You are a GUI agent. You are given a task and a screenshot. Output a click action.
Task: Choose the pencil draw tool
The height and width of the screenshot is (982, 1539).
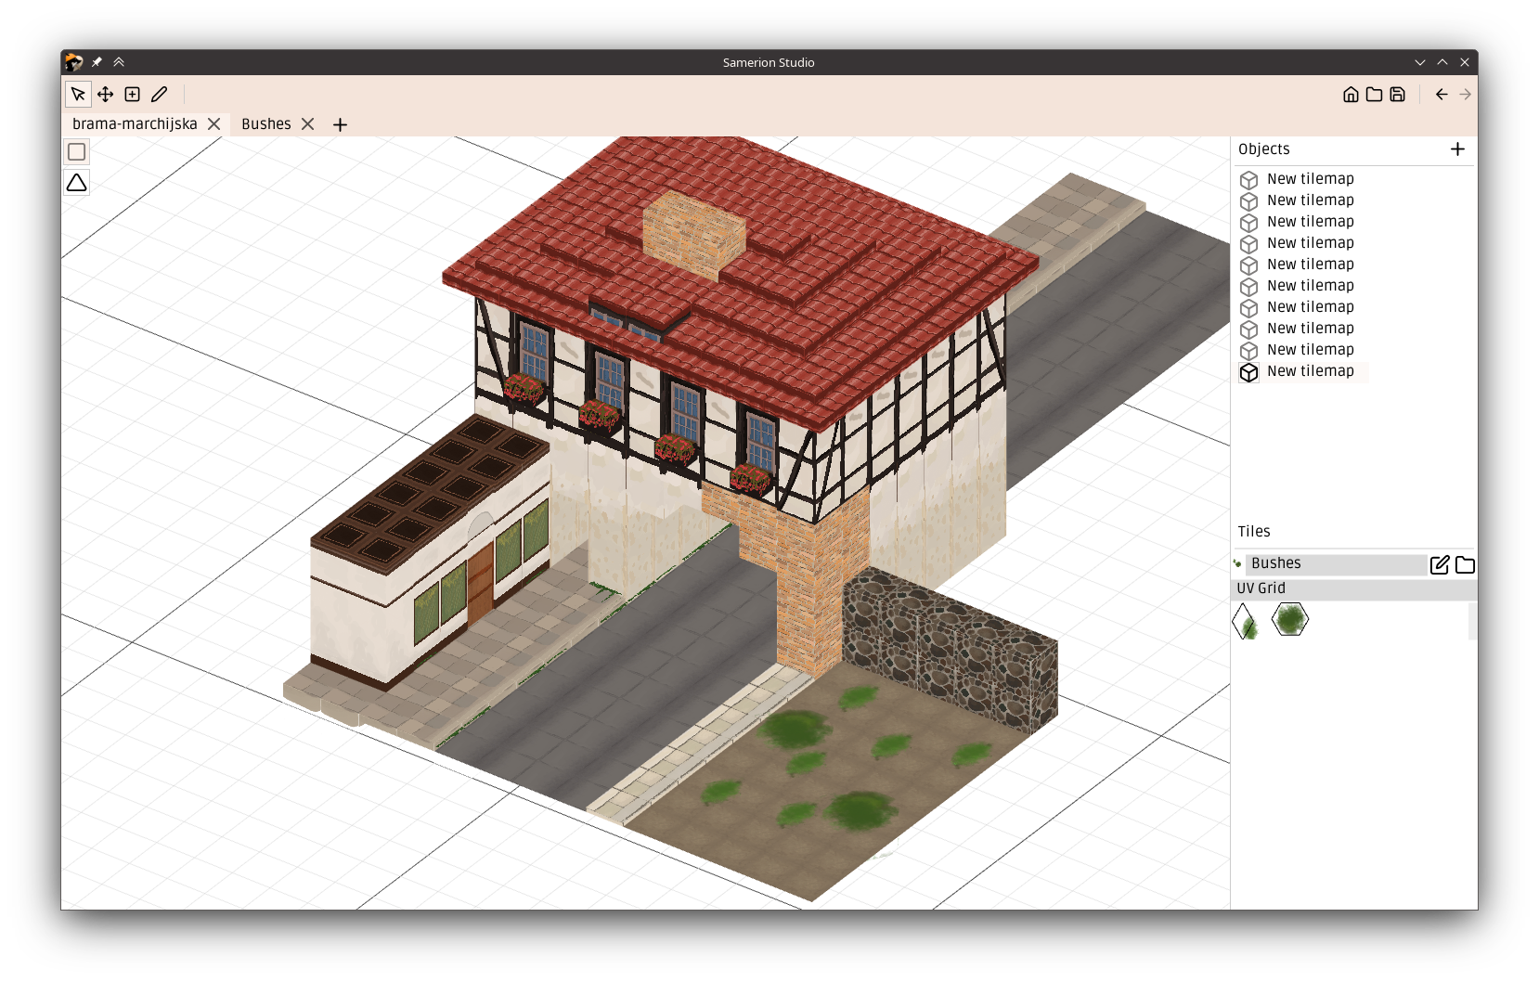pos(160,95)
